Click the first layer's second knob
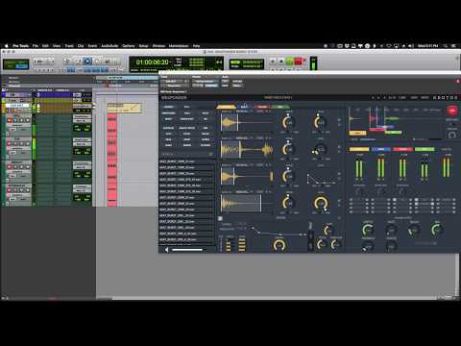The height and width of the screenshot is (346, 461). coord(320,122)
